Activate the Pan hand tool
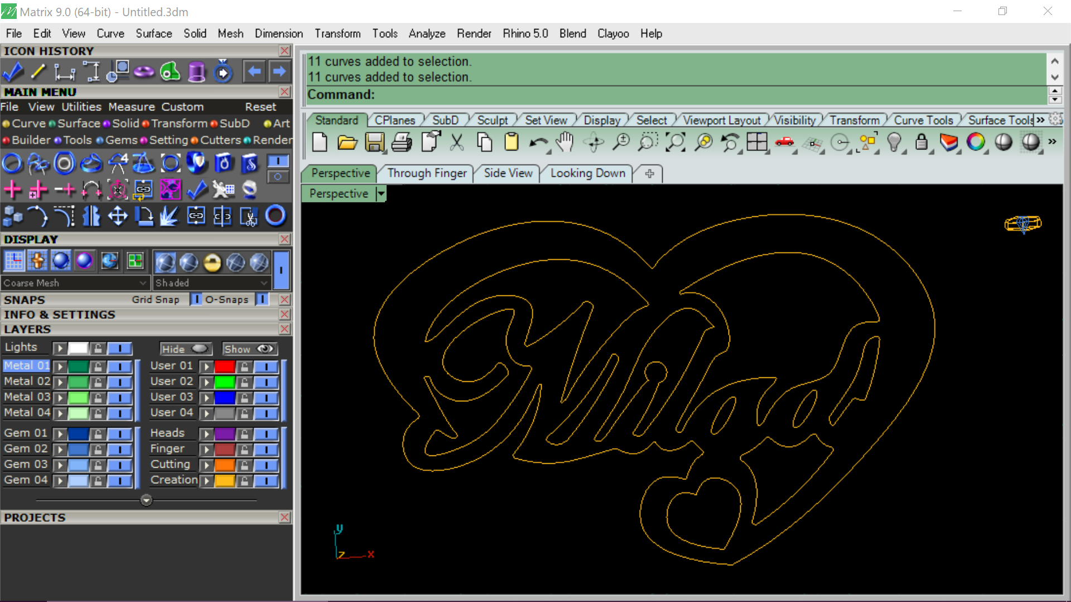Image resolution: width=1071 pixels, height=602 pixels. tap(566, 143)
